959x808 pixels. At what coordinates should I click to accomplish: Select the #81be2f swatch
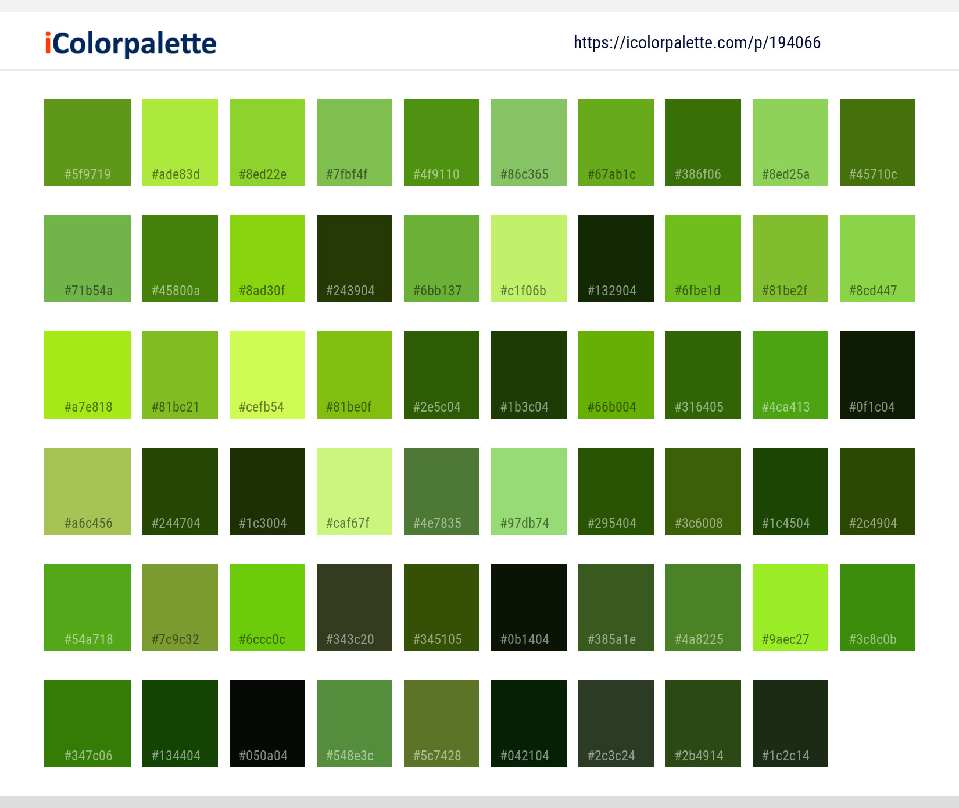(x=790, y=259)
